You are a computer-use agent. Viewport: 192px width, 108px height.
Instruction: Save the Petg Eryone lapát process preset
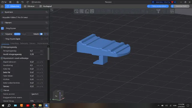click(x=42, y=39)
